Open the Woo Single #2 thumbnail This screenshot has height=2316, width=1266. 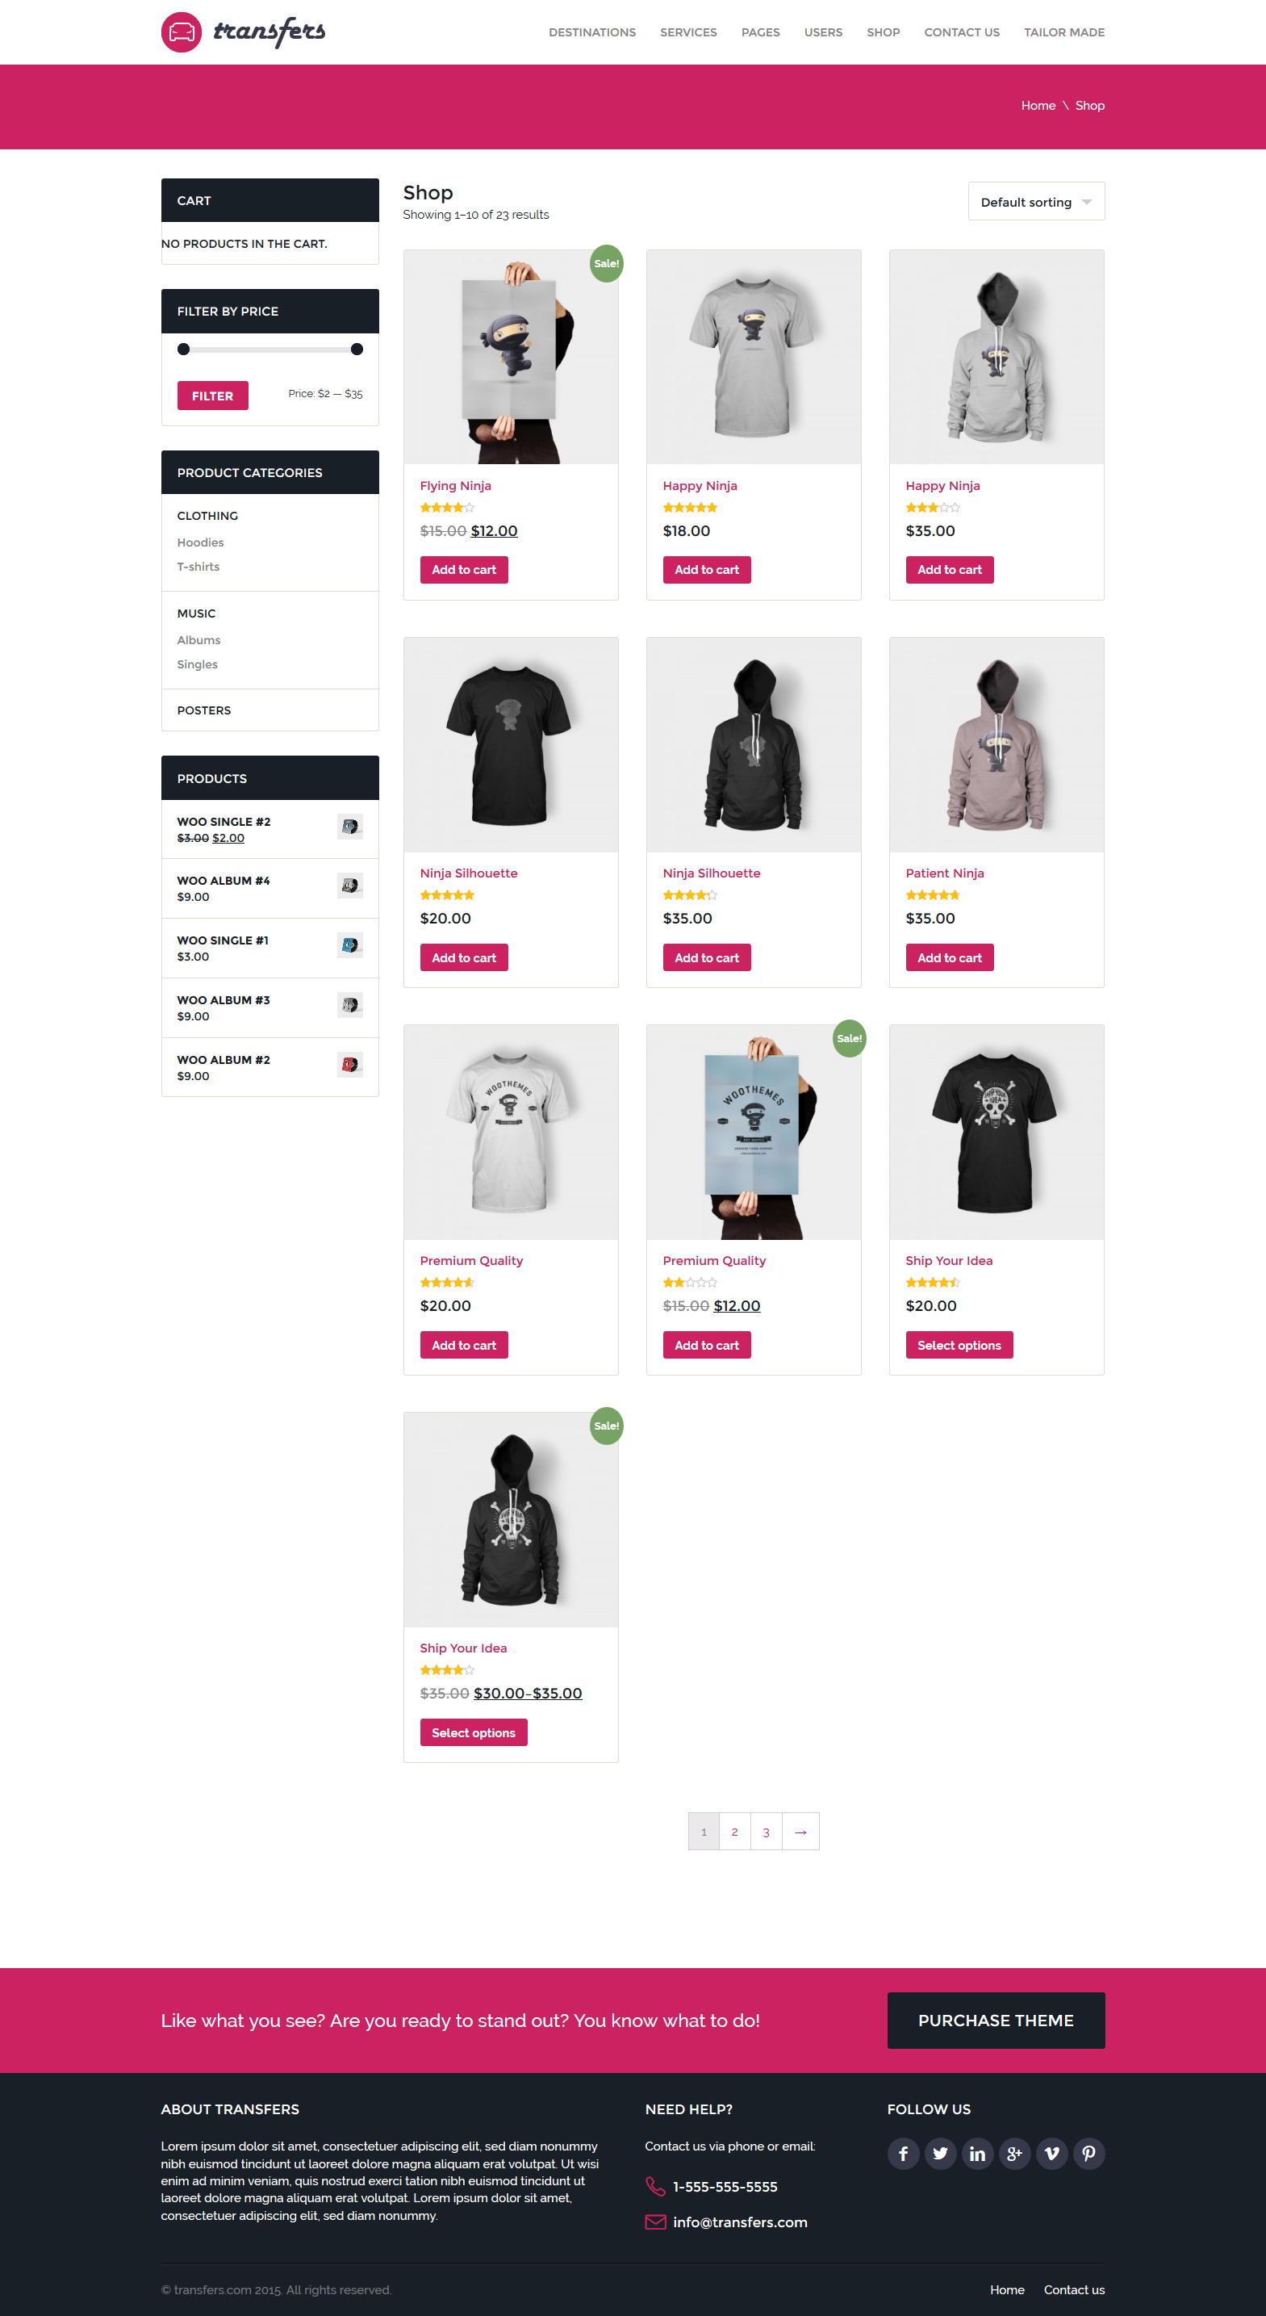(x=349, y=827)
